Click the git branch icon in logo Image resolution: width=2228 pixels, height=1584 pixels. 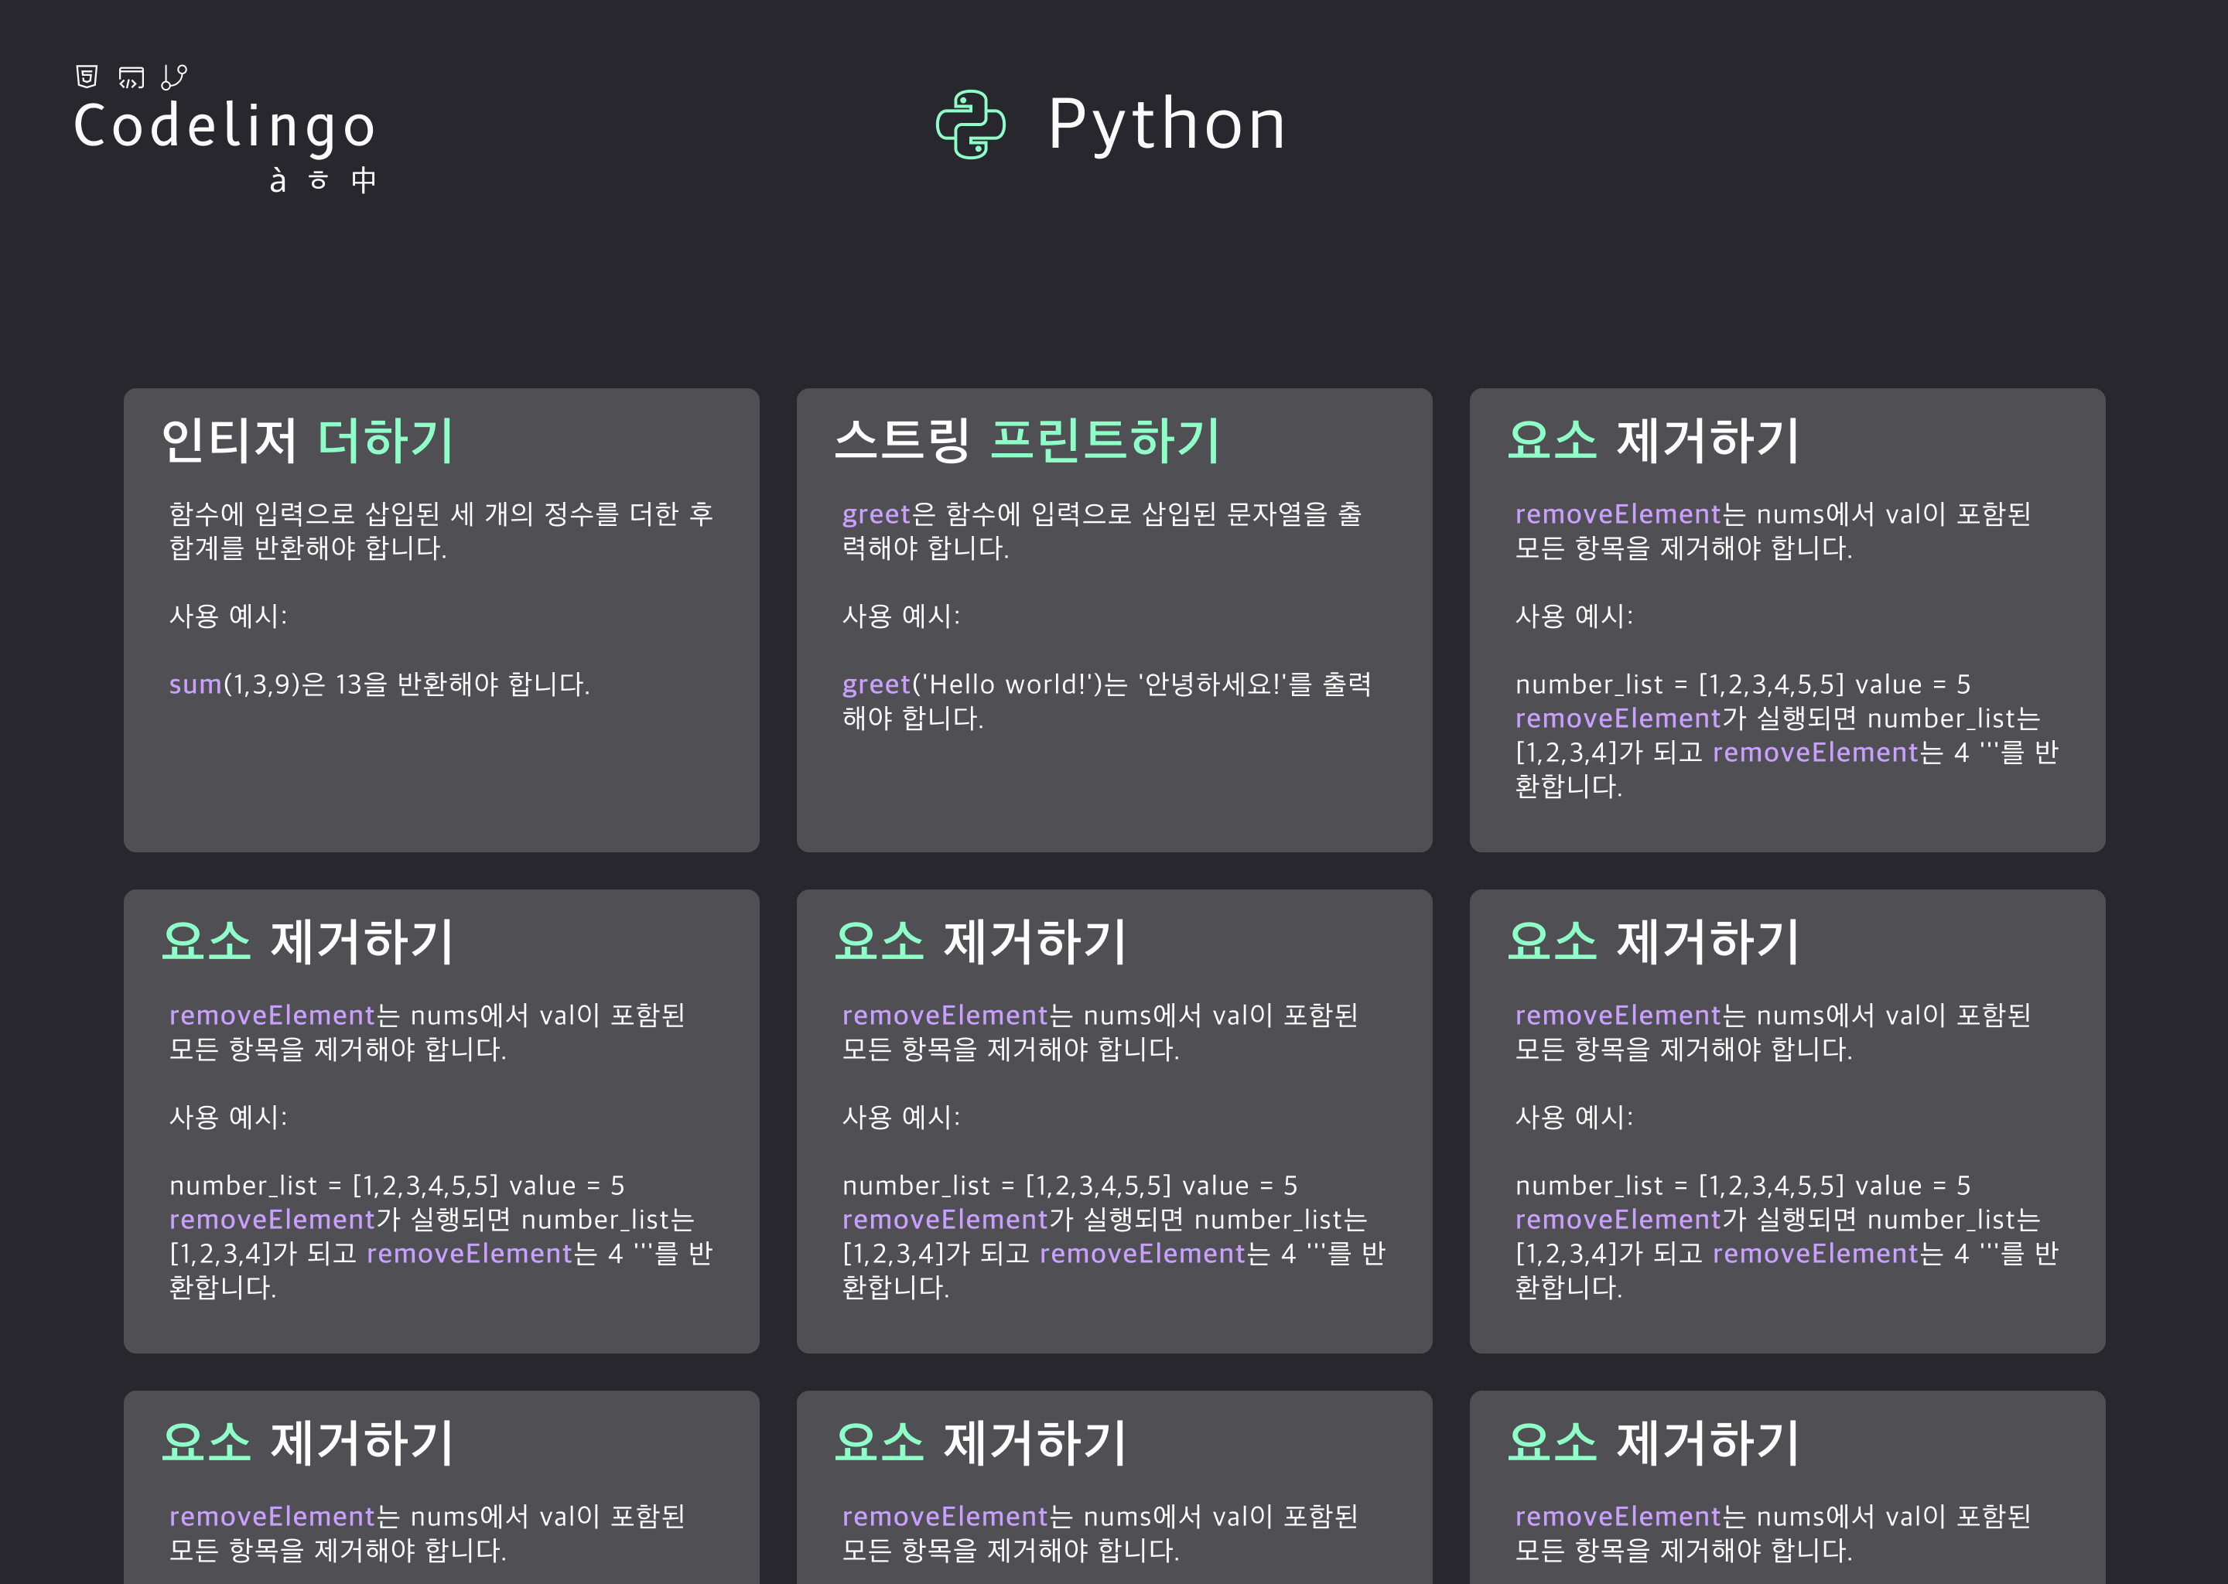point(175,76)
